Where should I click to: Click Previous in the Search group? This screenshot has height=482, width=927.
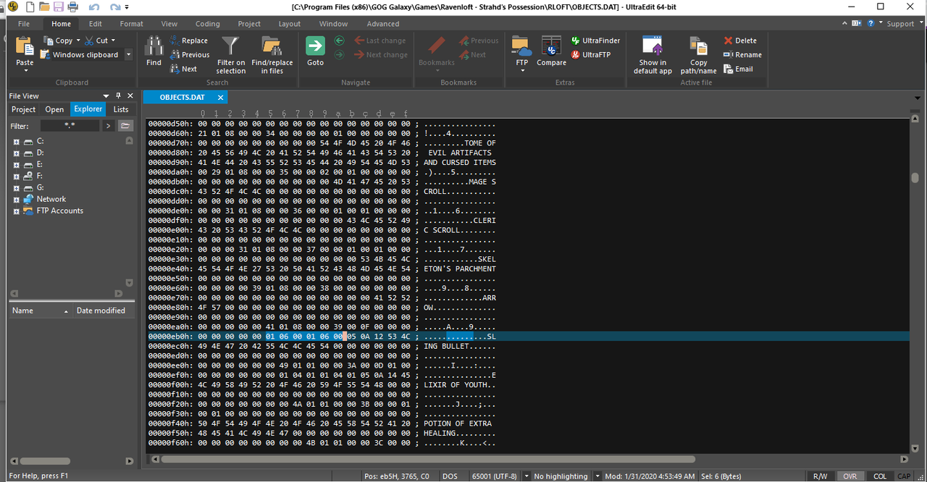tap(190, 54)
